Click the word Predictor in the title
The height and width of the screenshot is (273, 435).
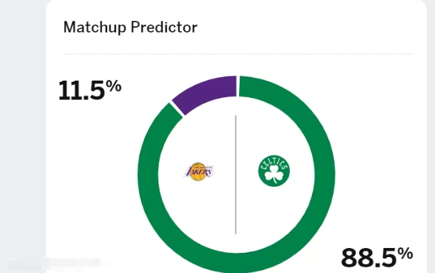point(164,27)
